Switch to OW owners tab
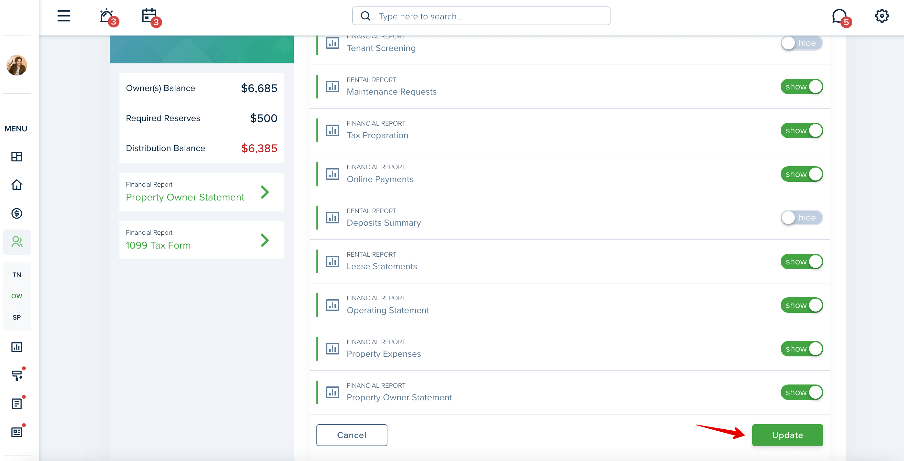The image size is (904, 461). pos(16,296)
